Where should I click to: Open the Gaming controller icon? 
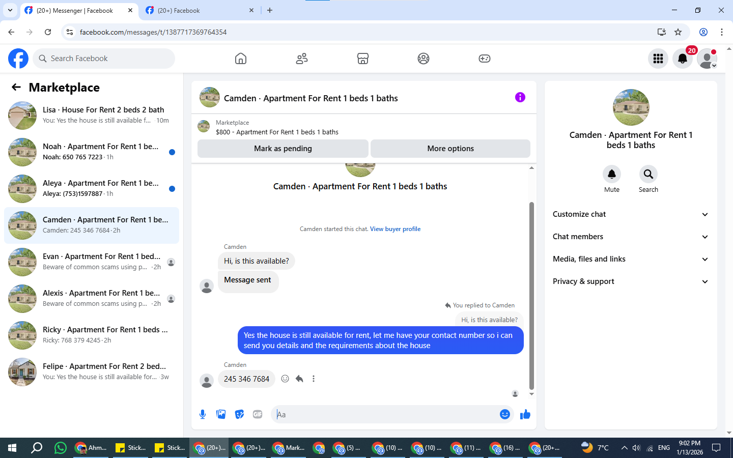point(485,59)
